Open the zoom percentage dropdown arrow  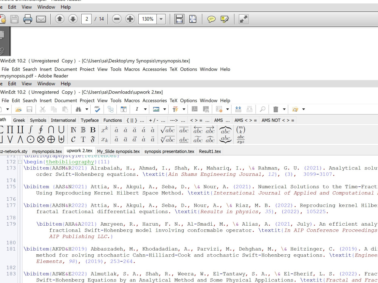point(161,19)
